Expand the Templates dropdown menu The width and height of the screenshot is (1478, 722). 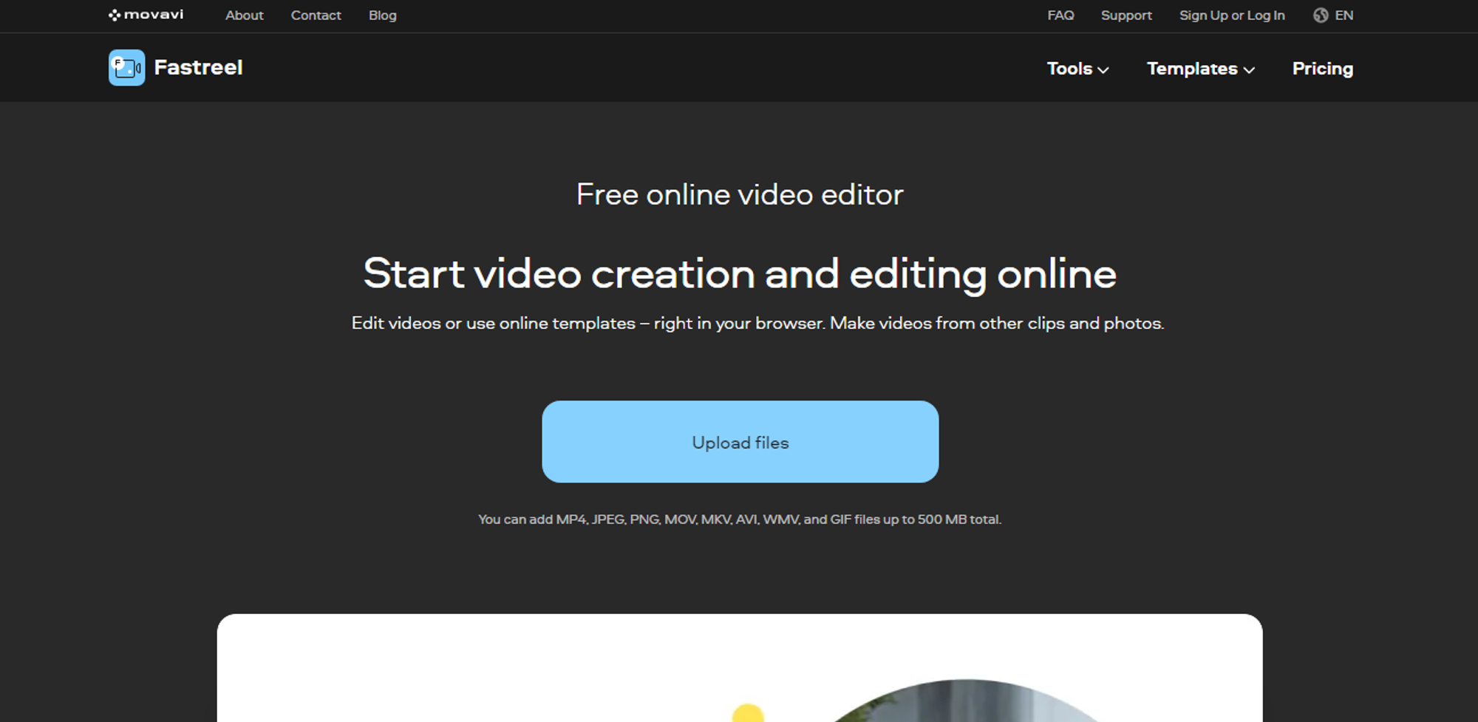pyautogui.click(x=1201, y=69)
